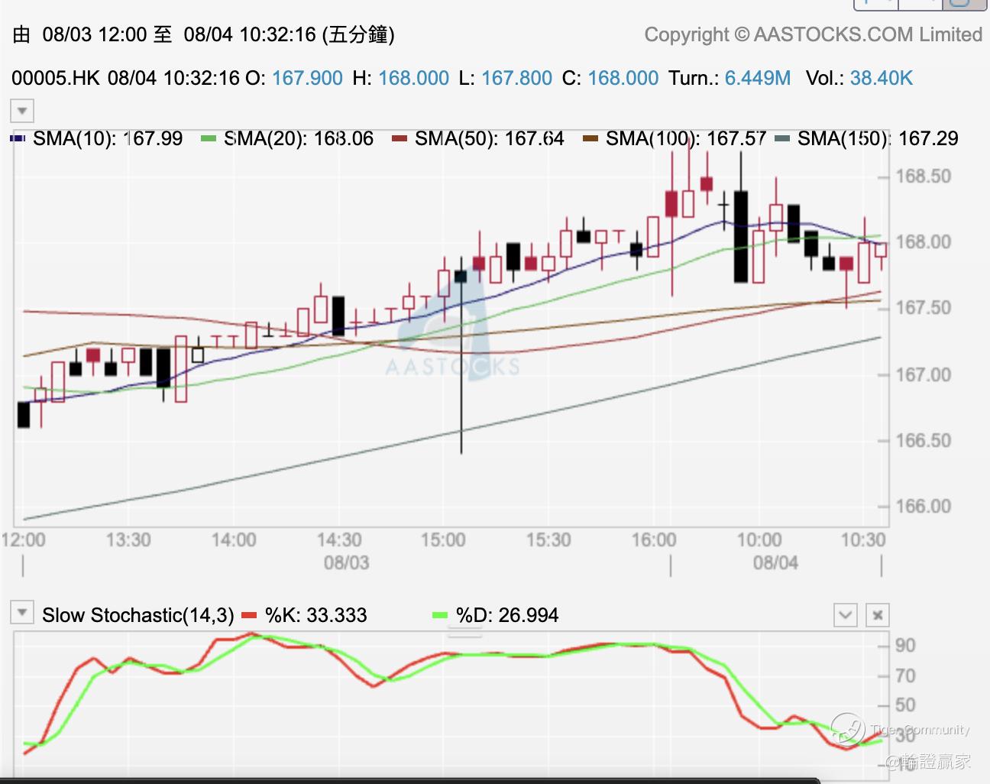The image size is (990, 784).
Task: Click the 14:00 time axis label
Action: pyautogui.click(x=234, y=540)
